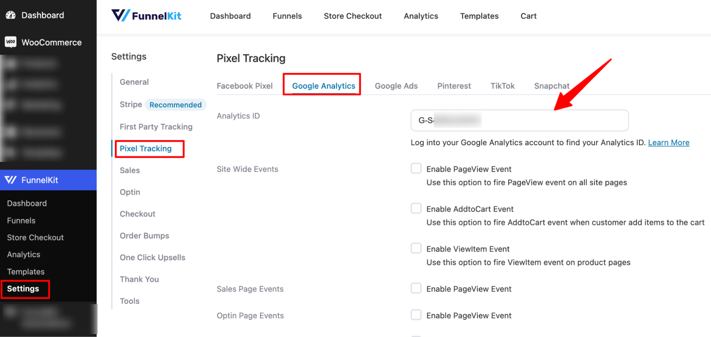Go to Analytics in top navigation
The width and height of the screenshot is (711, 337).
pos(421,16)
